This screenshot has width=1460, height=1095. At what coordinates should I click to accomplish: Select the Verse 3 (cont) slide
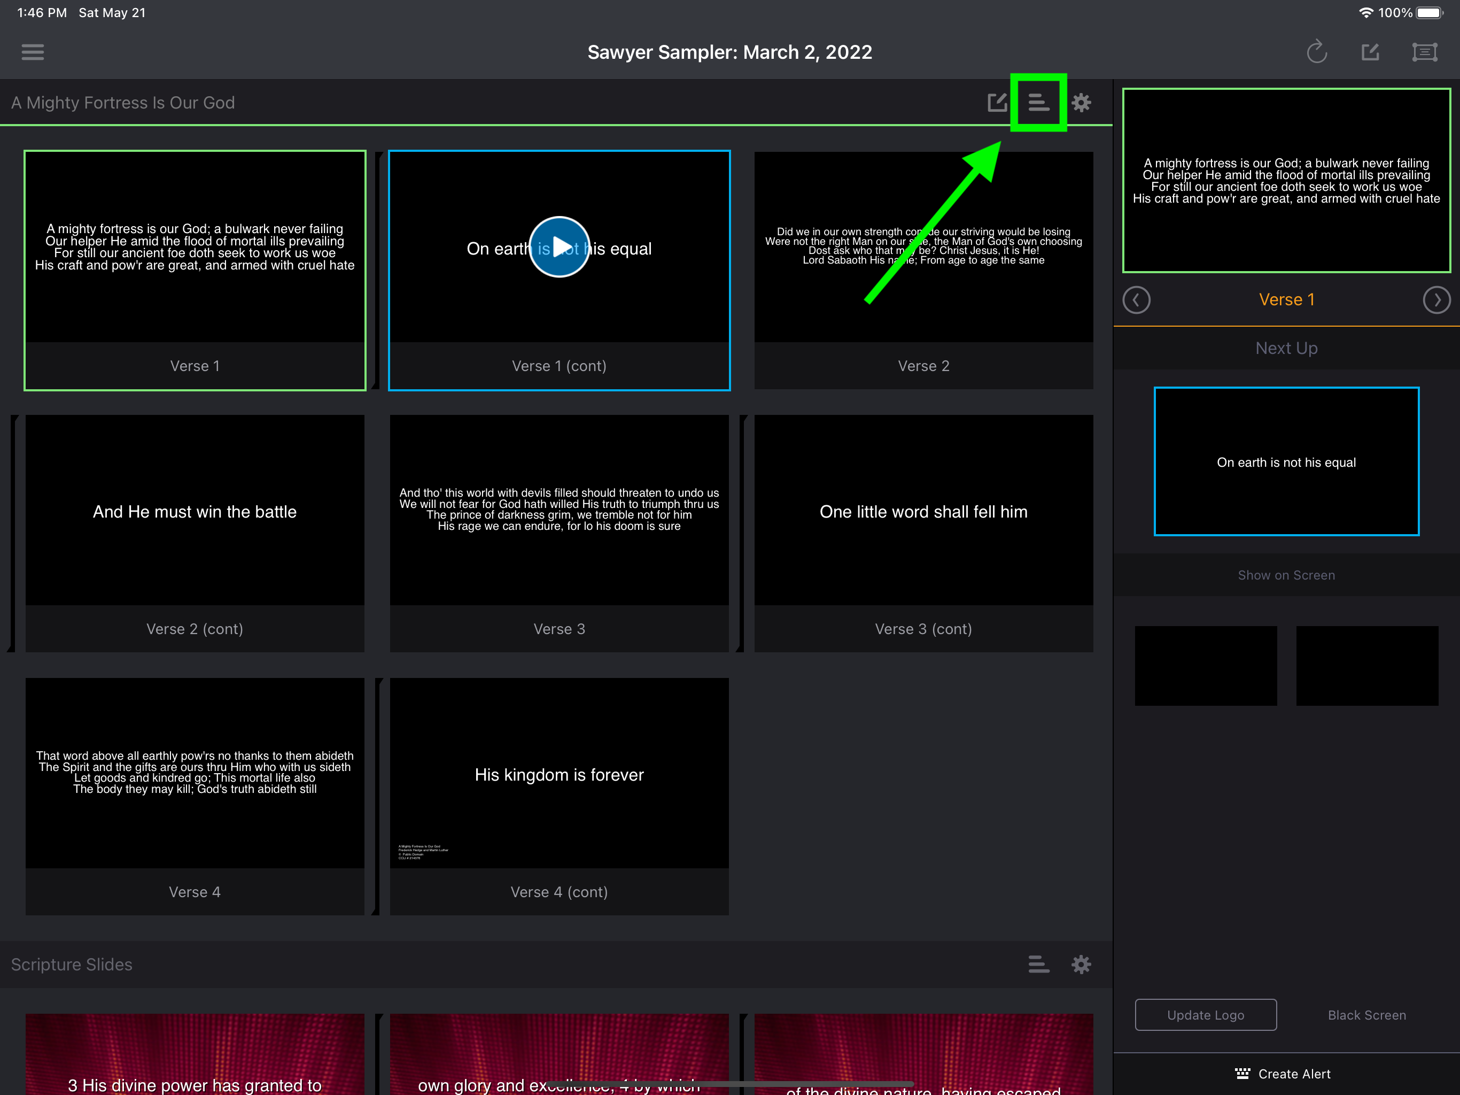click(x=923, y=533)
